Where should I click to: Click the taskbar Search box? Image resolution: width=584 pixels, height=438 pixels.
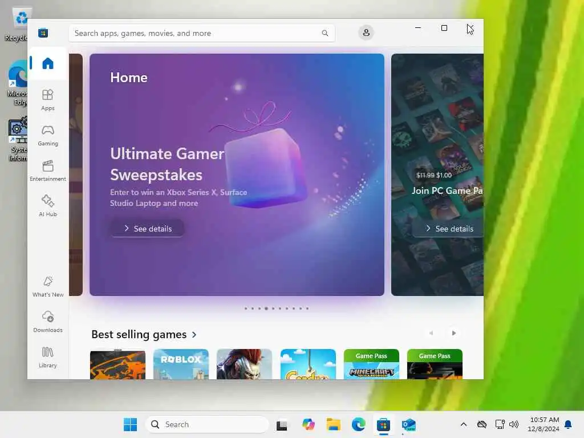click(207, 424)
